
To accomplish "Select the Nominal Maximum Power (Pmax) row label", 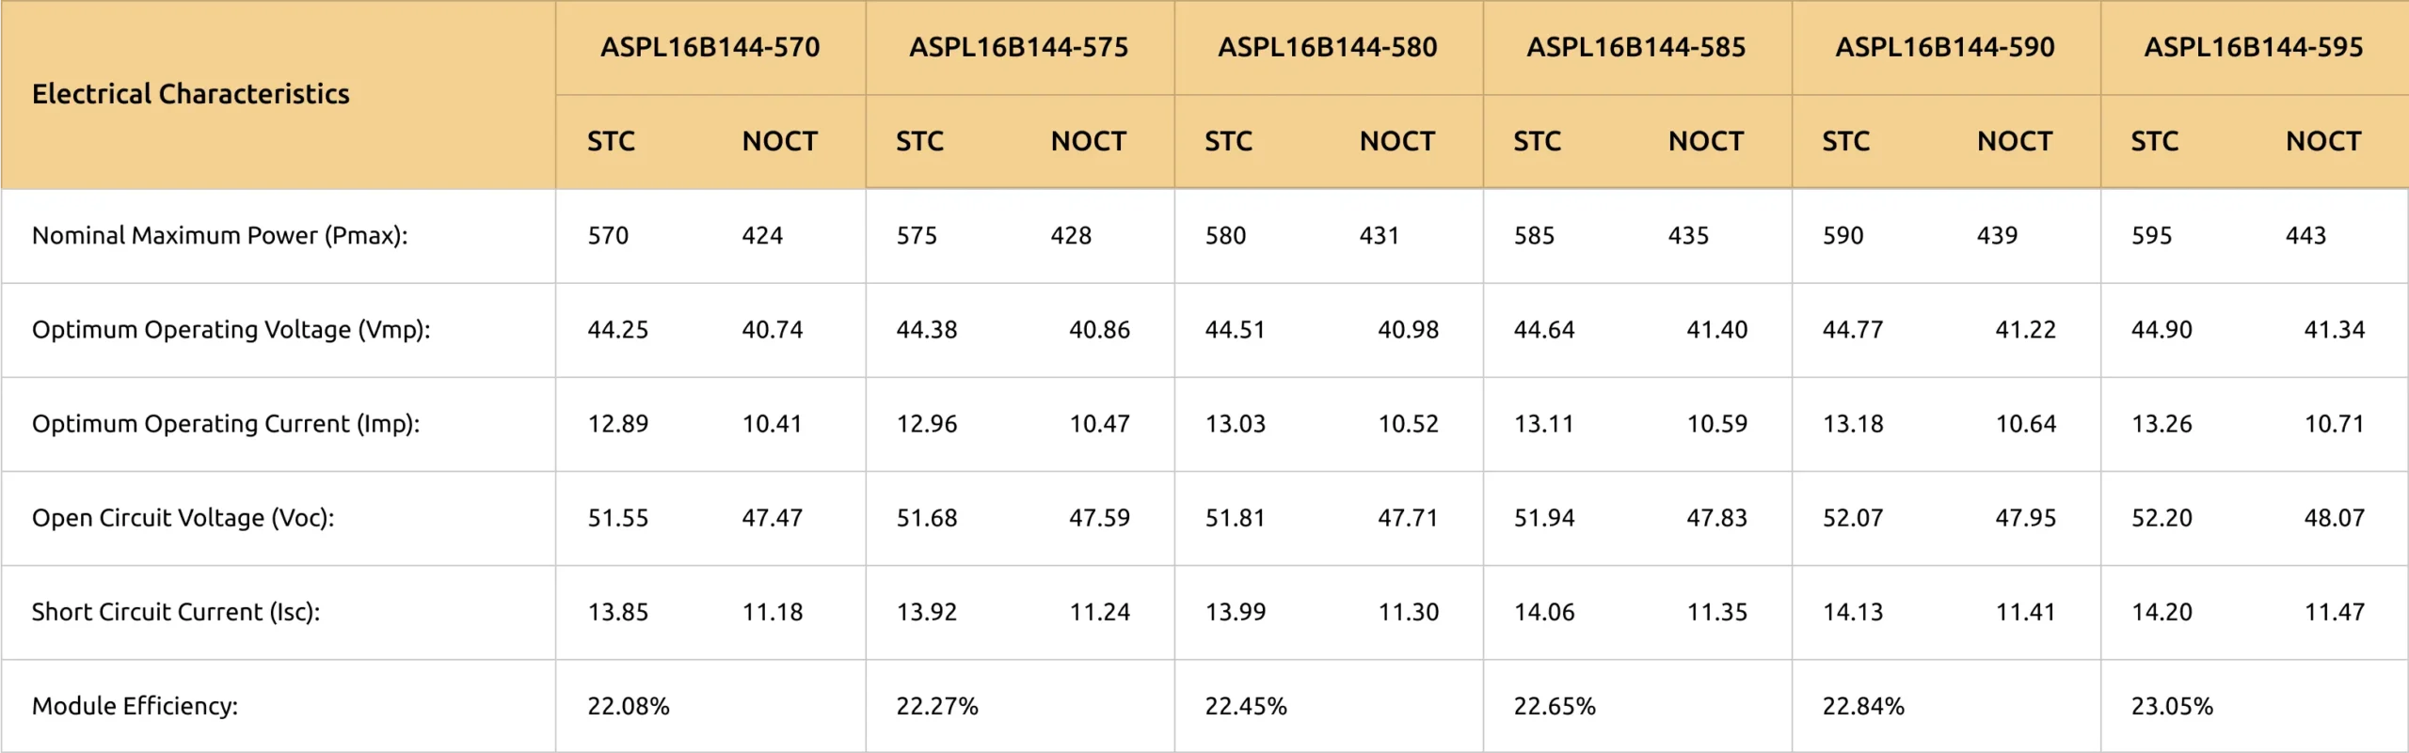I will [x=220, y=236].
